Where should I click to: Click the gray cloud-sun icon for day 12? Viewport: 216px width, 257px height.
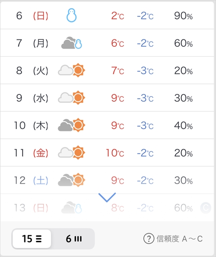click(72, 180)
